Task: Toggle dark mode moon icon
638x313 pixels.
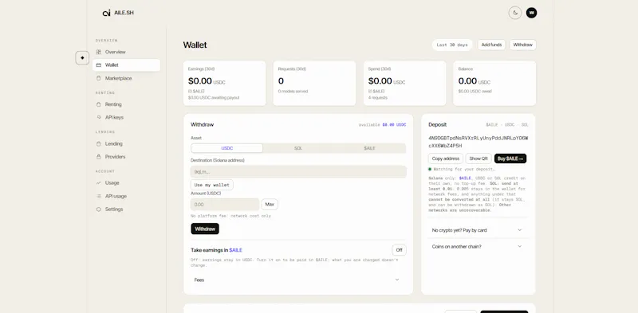Action: click(514, 13)
